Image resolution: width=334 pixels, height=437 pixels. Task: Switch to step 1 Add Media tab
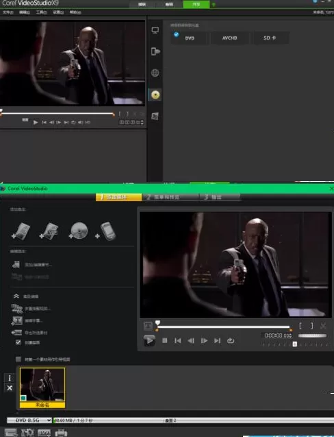pyautogui.click(x=119, y=197)
